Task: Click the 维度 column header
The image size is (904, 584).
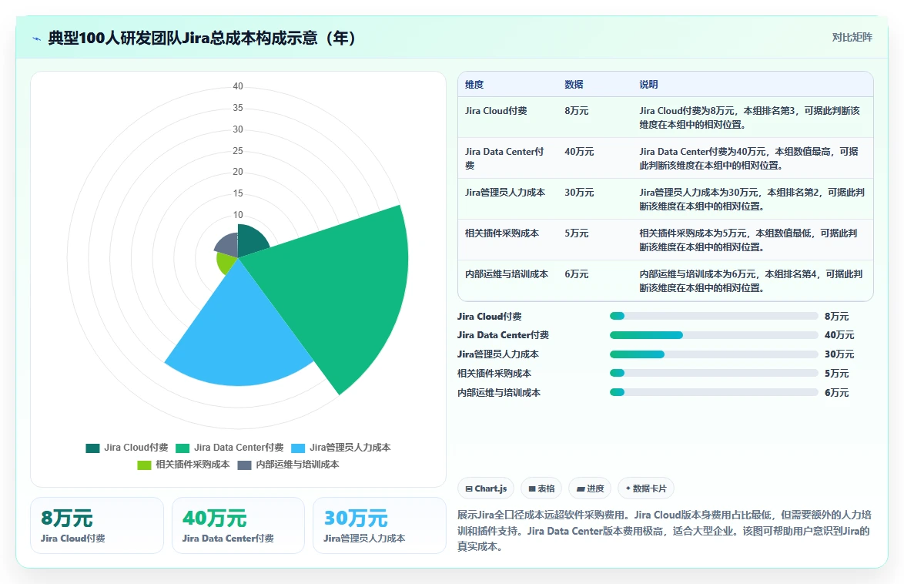Action: pyautogui.click(x=474, y=85)
